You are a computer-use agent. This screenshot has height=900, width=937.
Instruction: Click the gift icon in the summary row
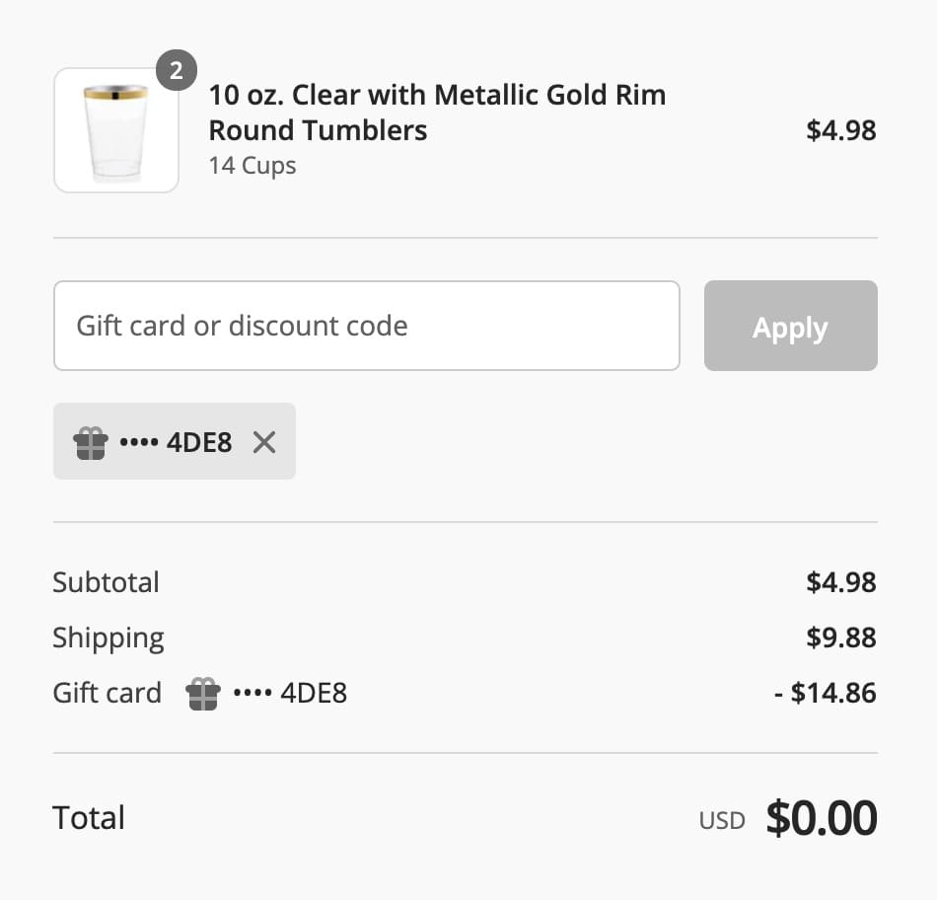tap(203, 694)
